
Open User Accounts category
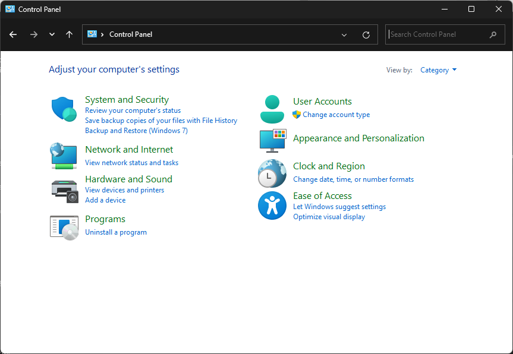322,102
